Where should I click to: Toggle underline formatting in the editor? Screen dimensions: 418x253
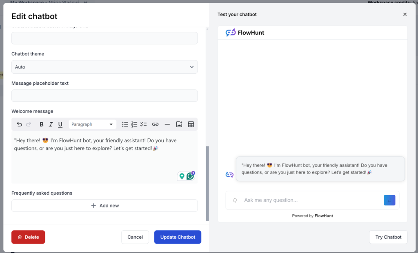60,124
